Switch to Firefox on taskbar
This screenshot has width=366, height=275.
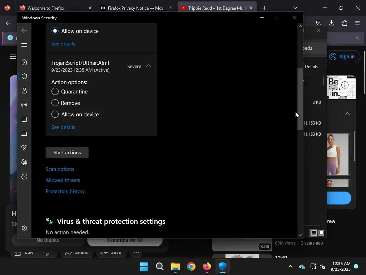pos(207,266)
